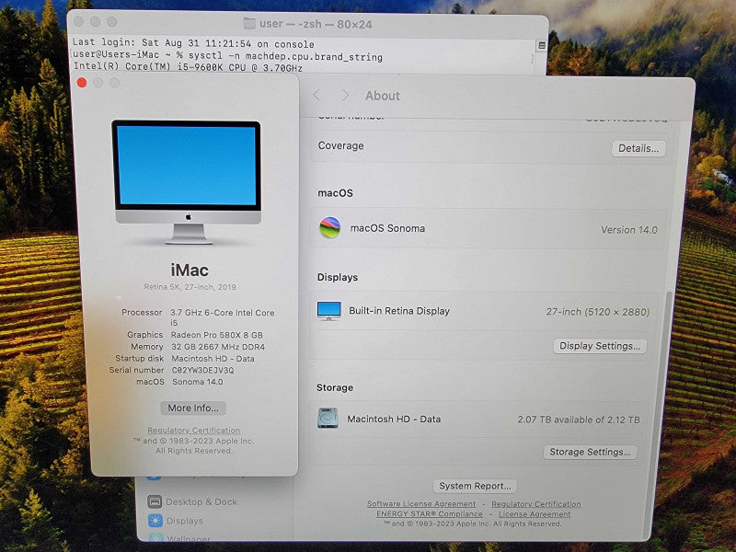Click the Terminal sysctl command line

pos(227,56)
